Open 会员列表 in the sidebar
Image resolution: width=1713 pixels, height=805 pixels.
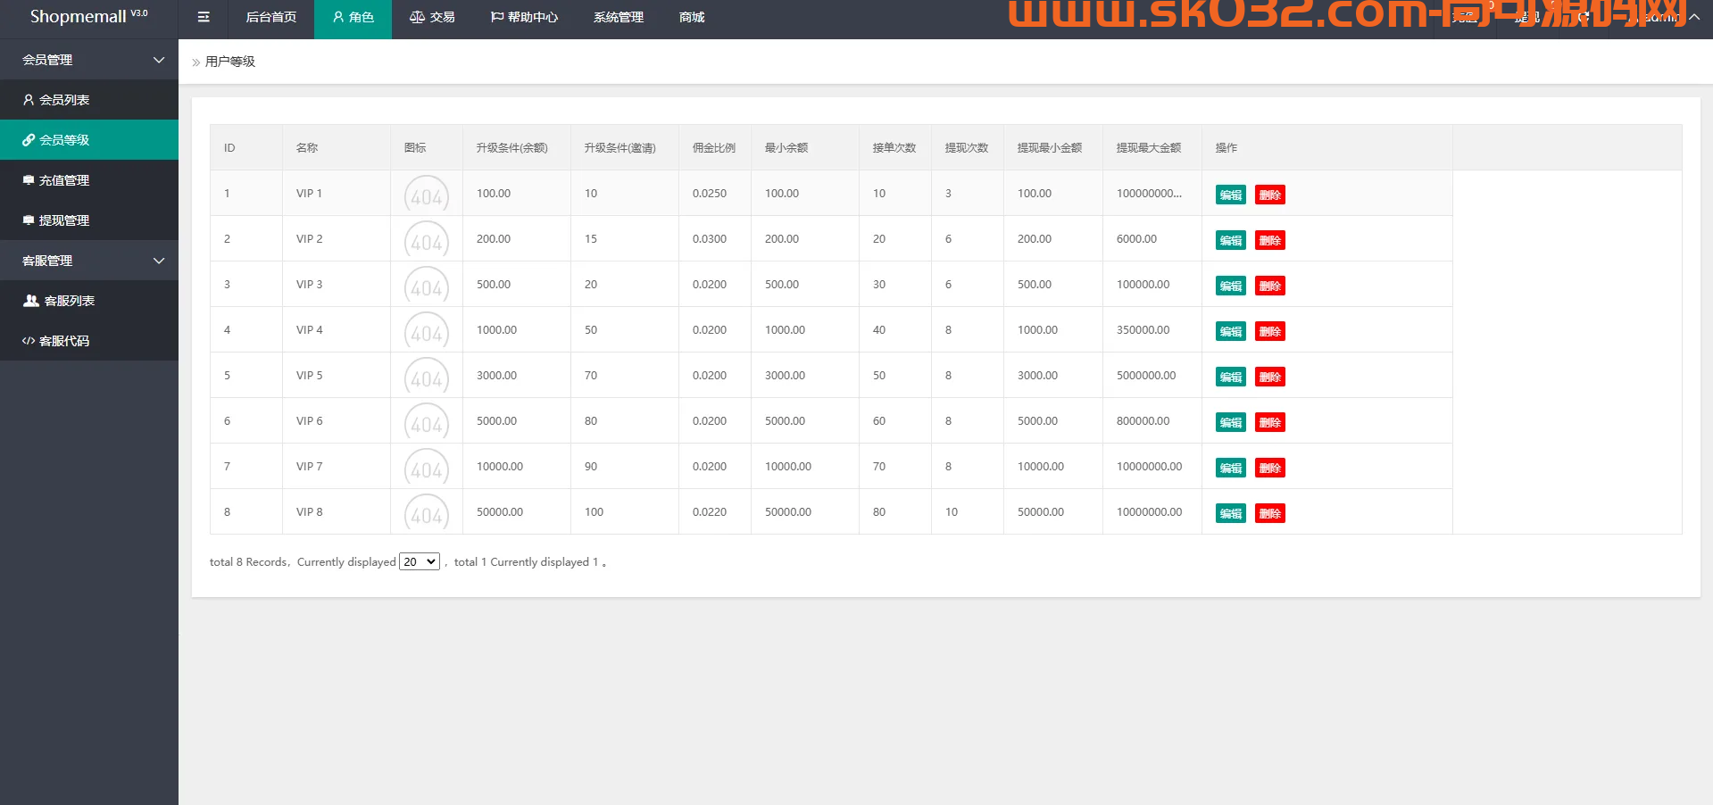pos(89,100)
